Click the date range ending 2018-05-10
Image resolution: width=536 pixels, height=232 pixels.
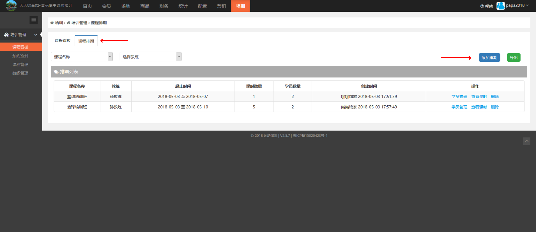183,107
